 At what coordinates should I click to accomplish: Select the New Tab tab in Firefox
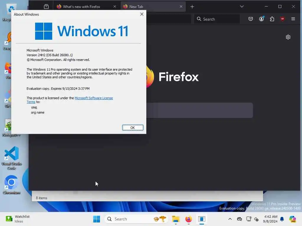click(x=153, y=6)
